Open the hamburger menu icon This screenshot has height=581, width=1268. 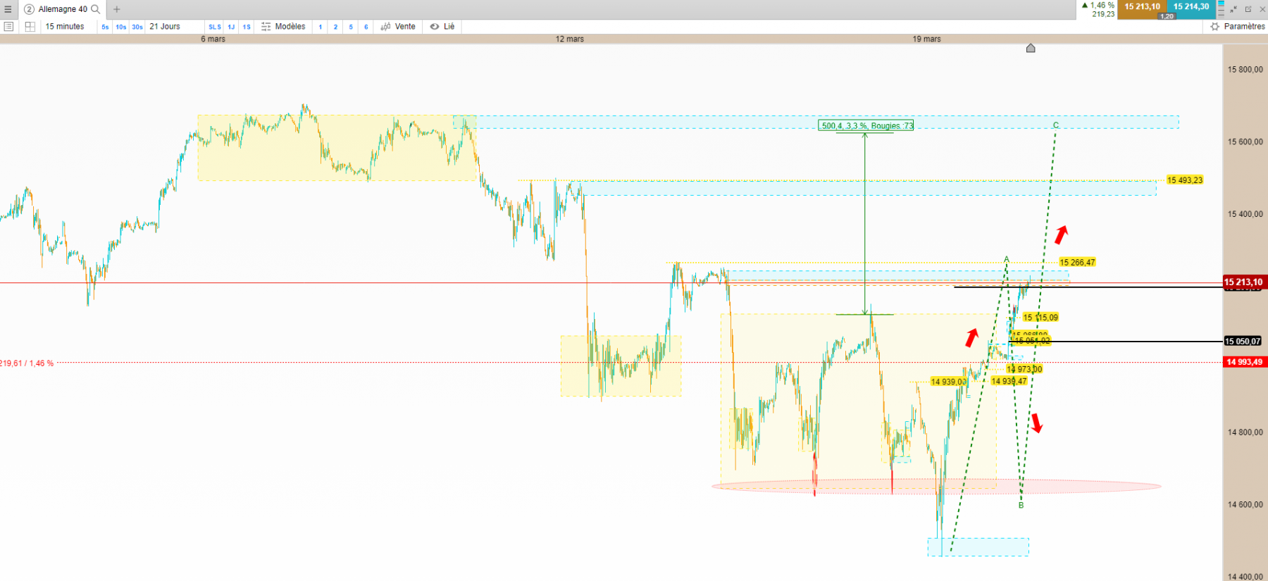point(8,9)
